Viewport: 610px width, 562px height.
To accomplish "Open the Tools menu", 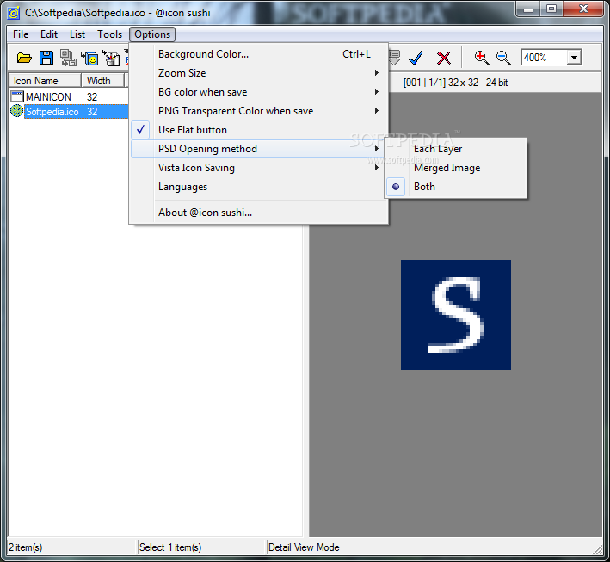I will (109, 34).
